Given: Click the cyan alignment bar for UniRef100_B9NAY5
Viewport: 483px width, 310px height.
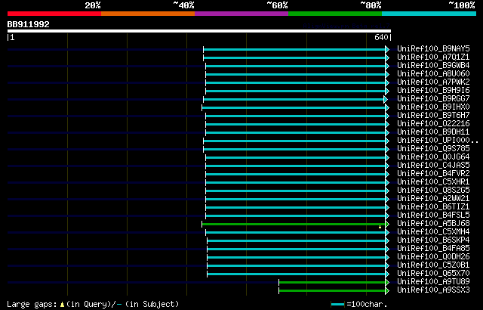Looking at the screenshot, I should tap(294, 49).
